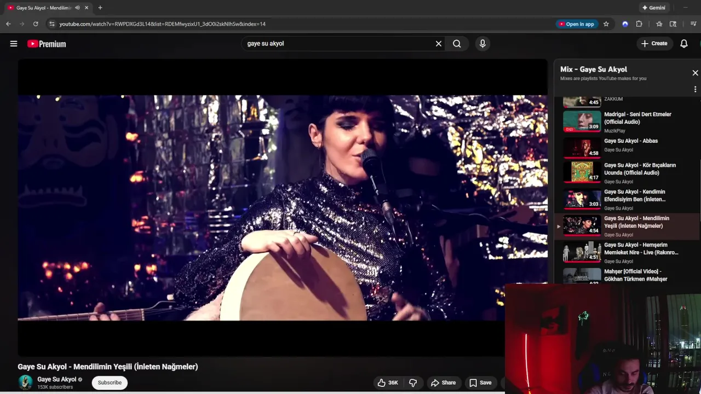The image size is (701, 394).
Task: Close the Mix playlist panel
Action: (696, 73)
